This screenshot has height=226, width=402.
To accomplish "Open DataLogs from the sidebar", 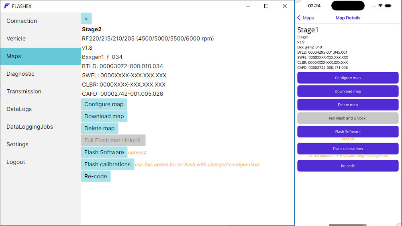I will [19, 109].
